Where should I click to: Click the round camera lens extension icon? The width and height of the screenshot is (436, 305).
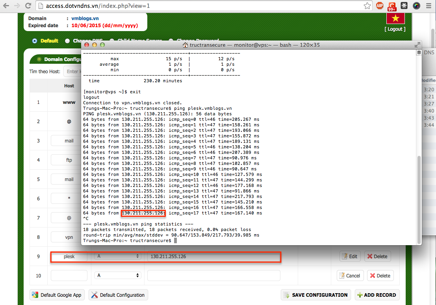(x=416, y=6)
